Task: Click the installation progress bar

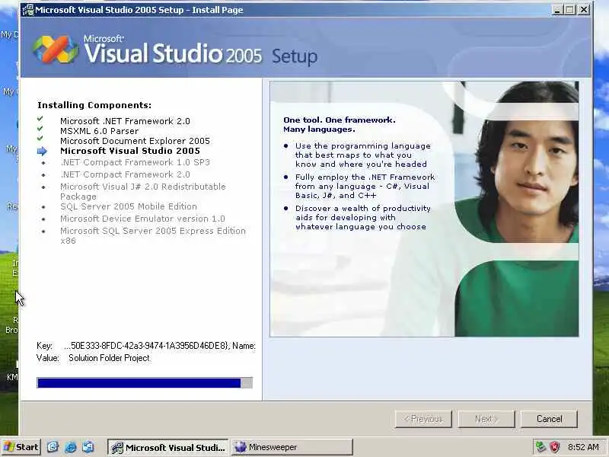Action: (145, 383)
